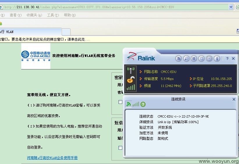Click the popup blocker information bar
Image resolution: width=239 pixels, height=164 pixels.
pyautogui.click(x=119, y=39)
